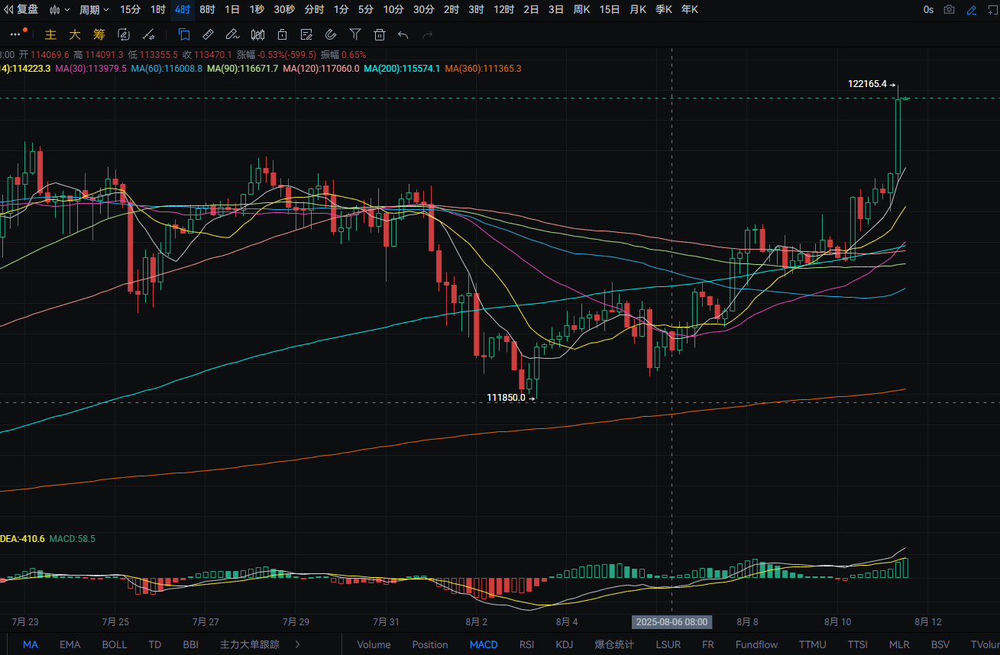Open the note edit icon
The width and height of the screenshot is (1000, 655).
(x=306, y=34)
